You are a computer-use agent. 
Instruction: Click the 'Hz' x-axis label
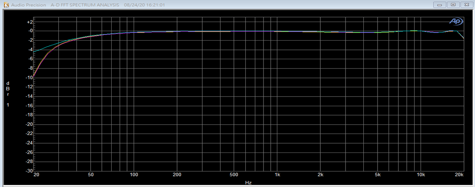(248, 183)
